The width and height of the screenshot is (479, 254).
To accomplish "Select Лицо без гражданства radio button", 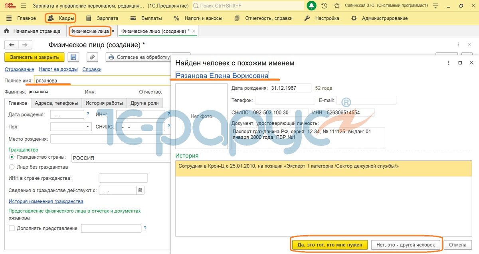I will click(12, 167).
